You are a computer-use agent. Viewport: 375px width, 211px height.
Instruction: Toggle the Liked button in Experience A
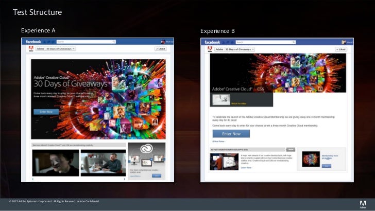pyautogui.click(x=161, y=49)
